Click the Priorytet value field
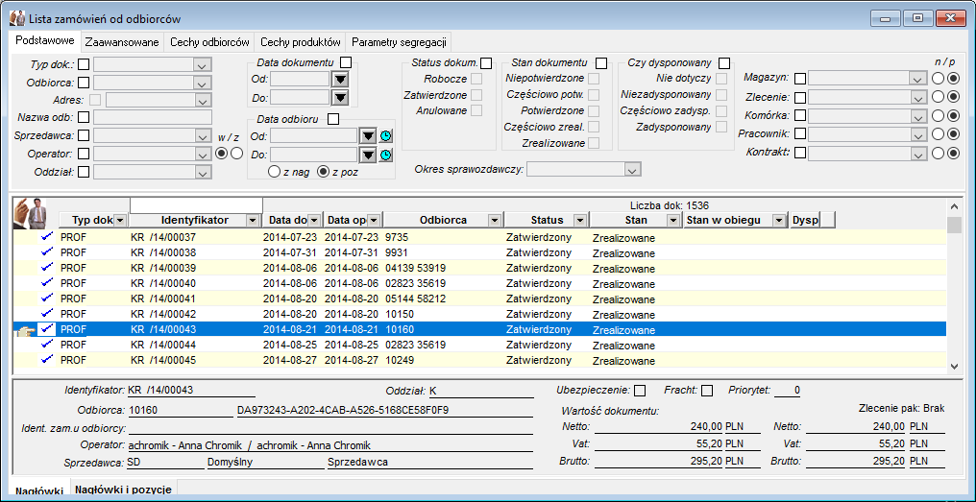 click(788, 391)
